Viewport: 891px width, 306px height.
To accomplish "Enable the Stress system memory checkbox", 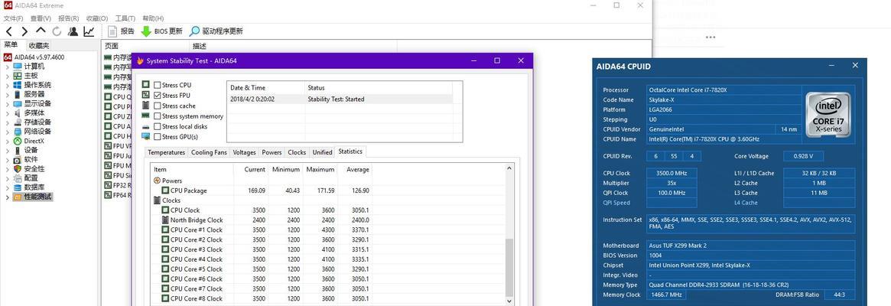I will [158, 116].
